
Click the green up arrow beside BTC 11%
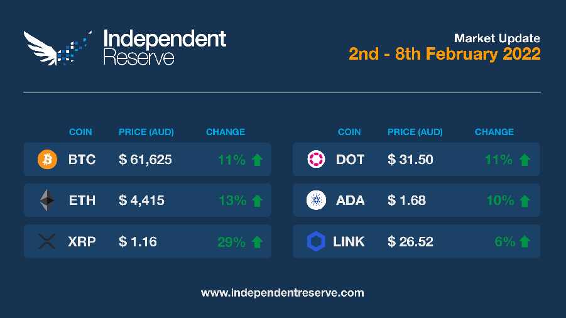[257, 160]
